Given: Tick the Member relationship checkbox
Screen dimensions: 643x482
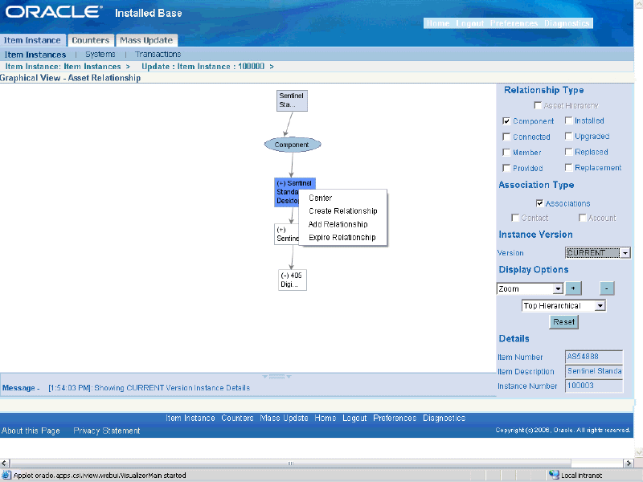Looking at the screenshot, I should [506, 153].
